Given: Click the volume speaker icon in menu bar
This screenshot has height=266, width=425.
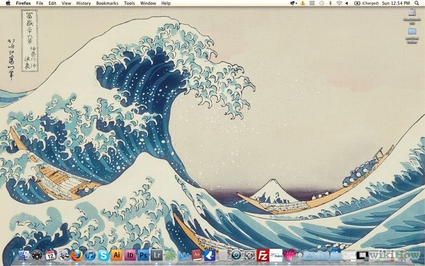Looking at the screenshot, I should (347, 4).
